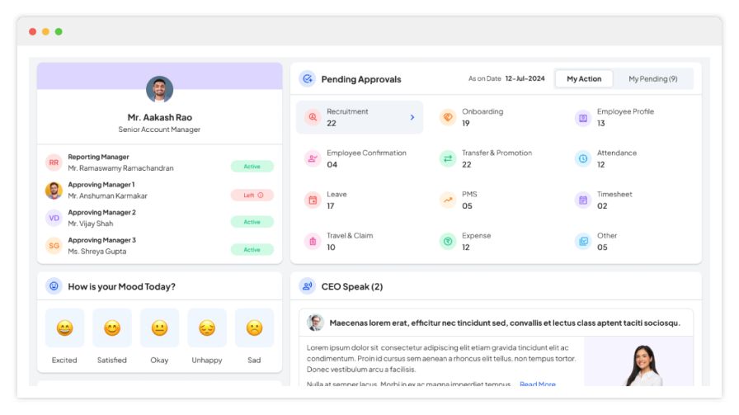Click the RR reporting manager avatar
Viewport: 739px width, 415px height.
pyautogui.click(x=54, y=163)
